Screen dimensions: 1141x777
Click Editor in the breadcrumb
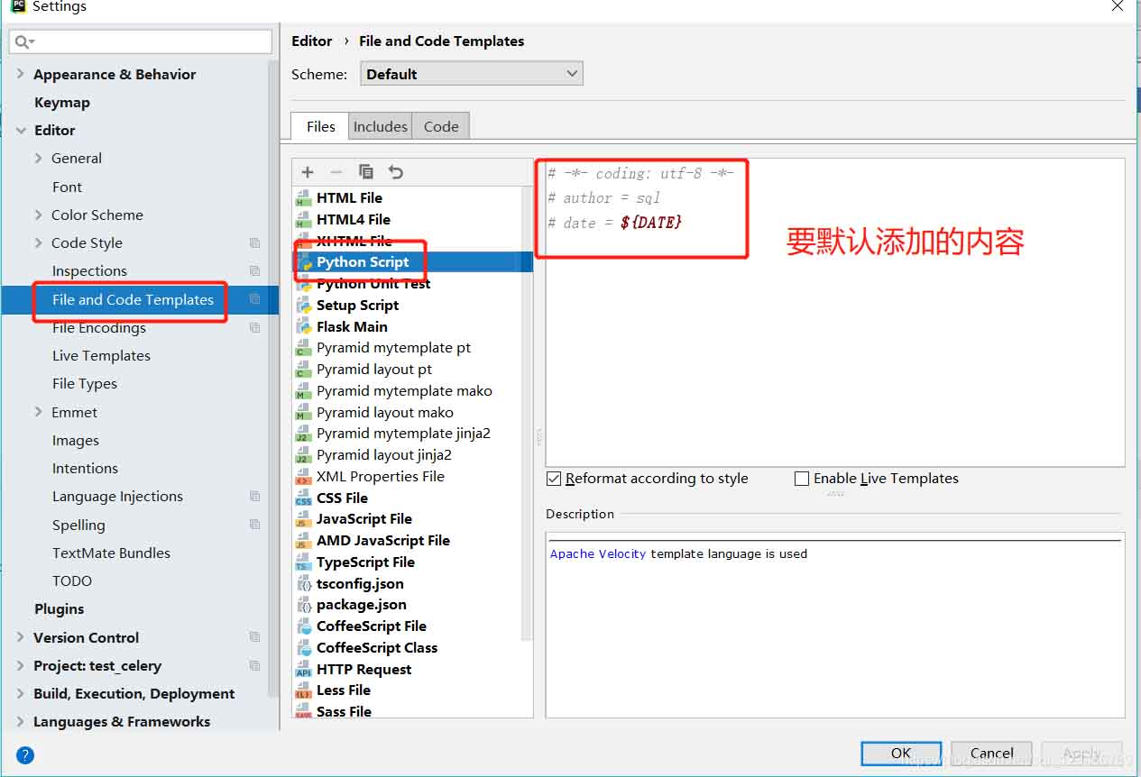click(312, 41)
